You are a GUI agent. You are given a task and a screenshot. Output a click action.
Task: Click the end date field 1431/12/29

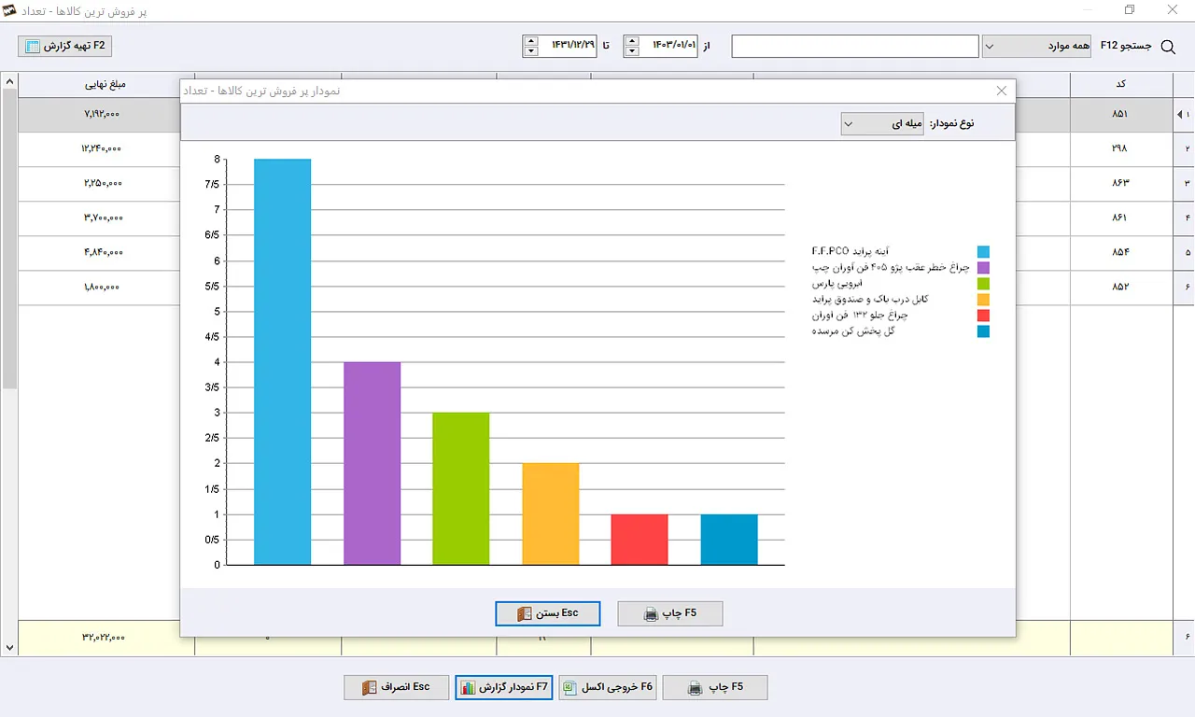[568, 46]
